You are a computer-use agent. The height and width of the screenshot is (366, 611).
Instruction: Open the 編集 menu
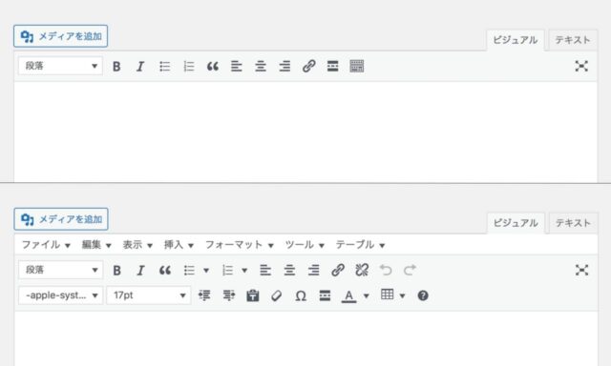(96, 245)
